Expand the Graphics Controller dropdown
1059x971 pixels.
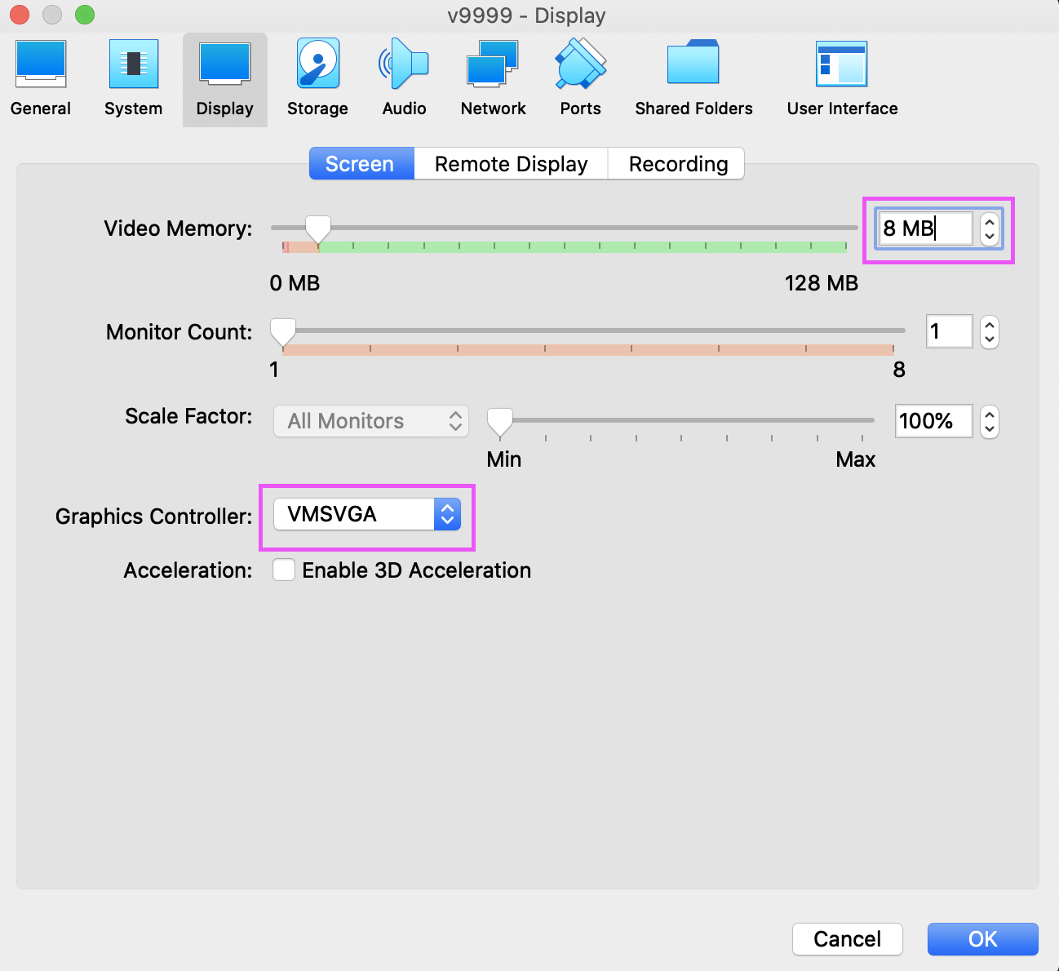(366, 514)
